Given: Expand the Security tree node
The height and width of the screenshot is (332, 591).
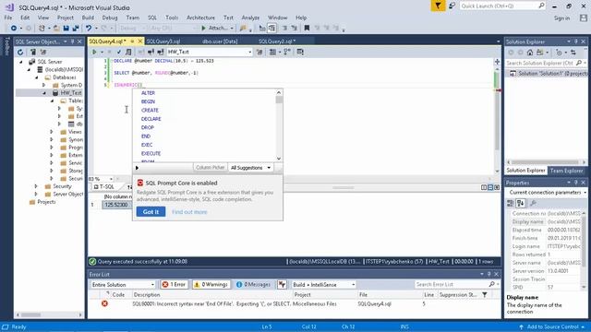Looking at the screenshot, I should coord(36,186).
